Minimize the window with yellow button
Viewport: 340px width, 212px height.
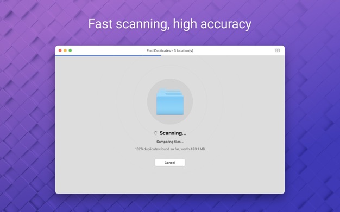click(x=65, y=50)
